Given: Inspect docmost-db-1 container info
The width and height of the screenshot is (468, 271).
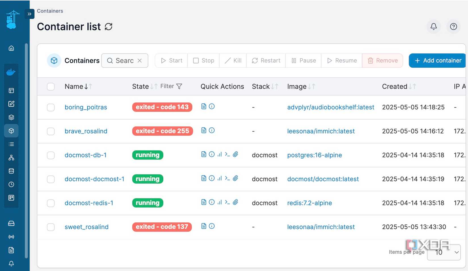Looking at the screenshot, I should click(212, 154).
